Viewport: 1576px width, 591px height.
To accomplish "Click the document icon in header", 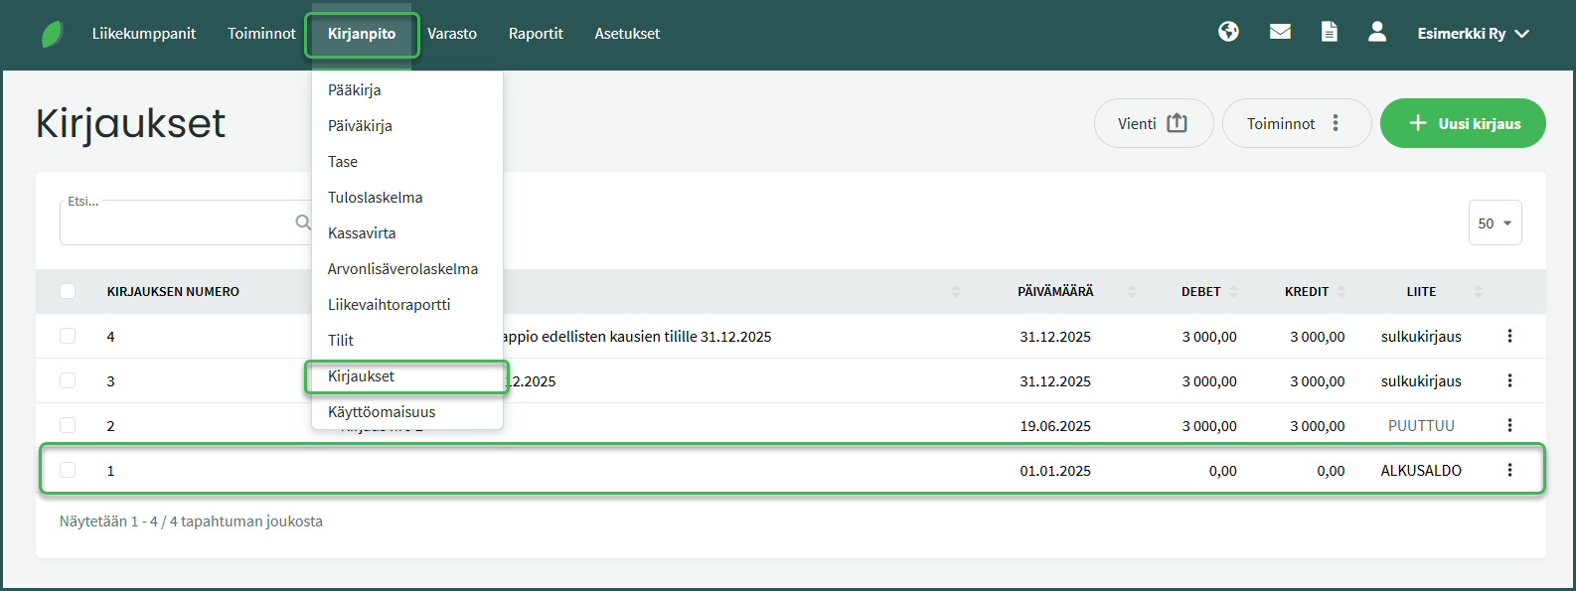I will [1329, 32].
